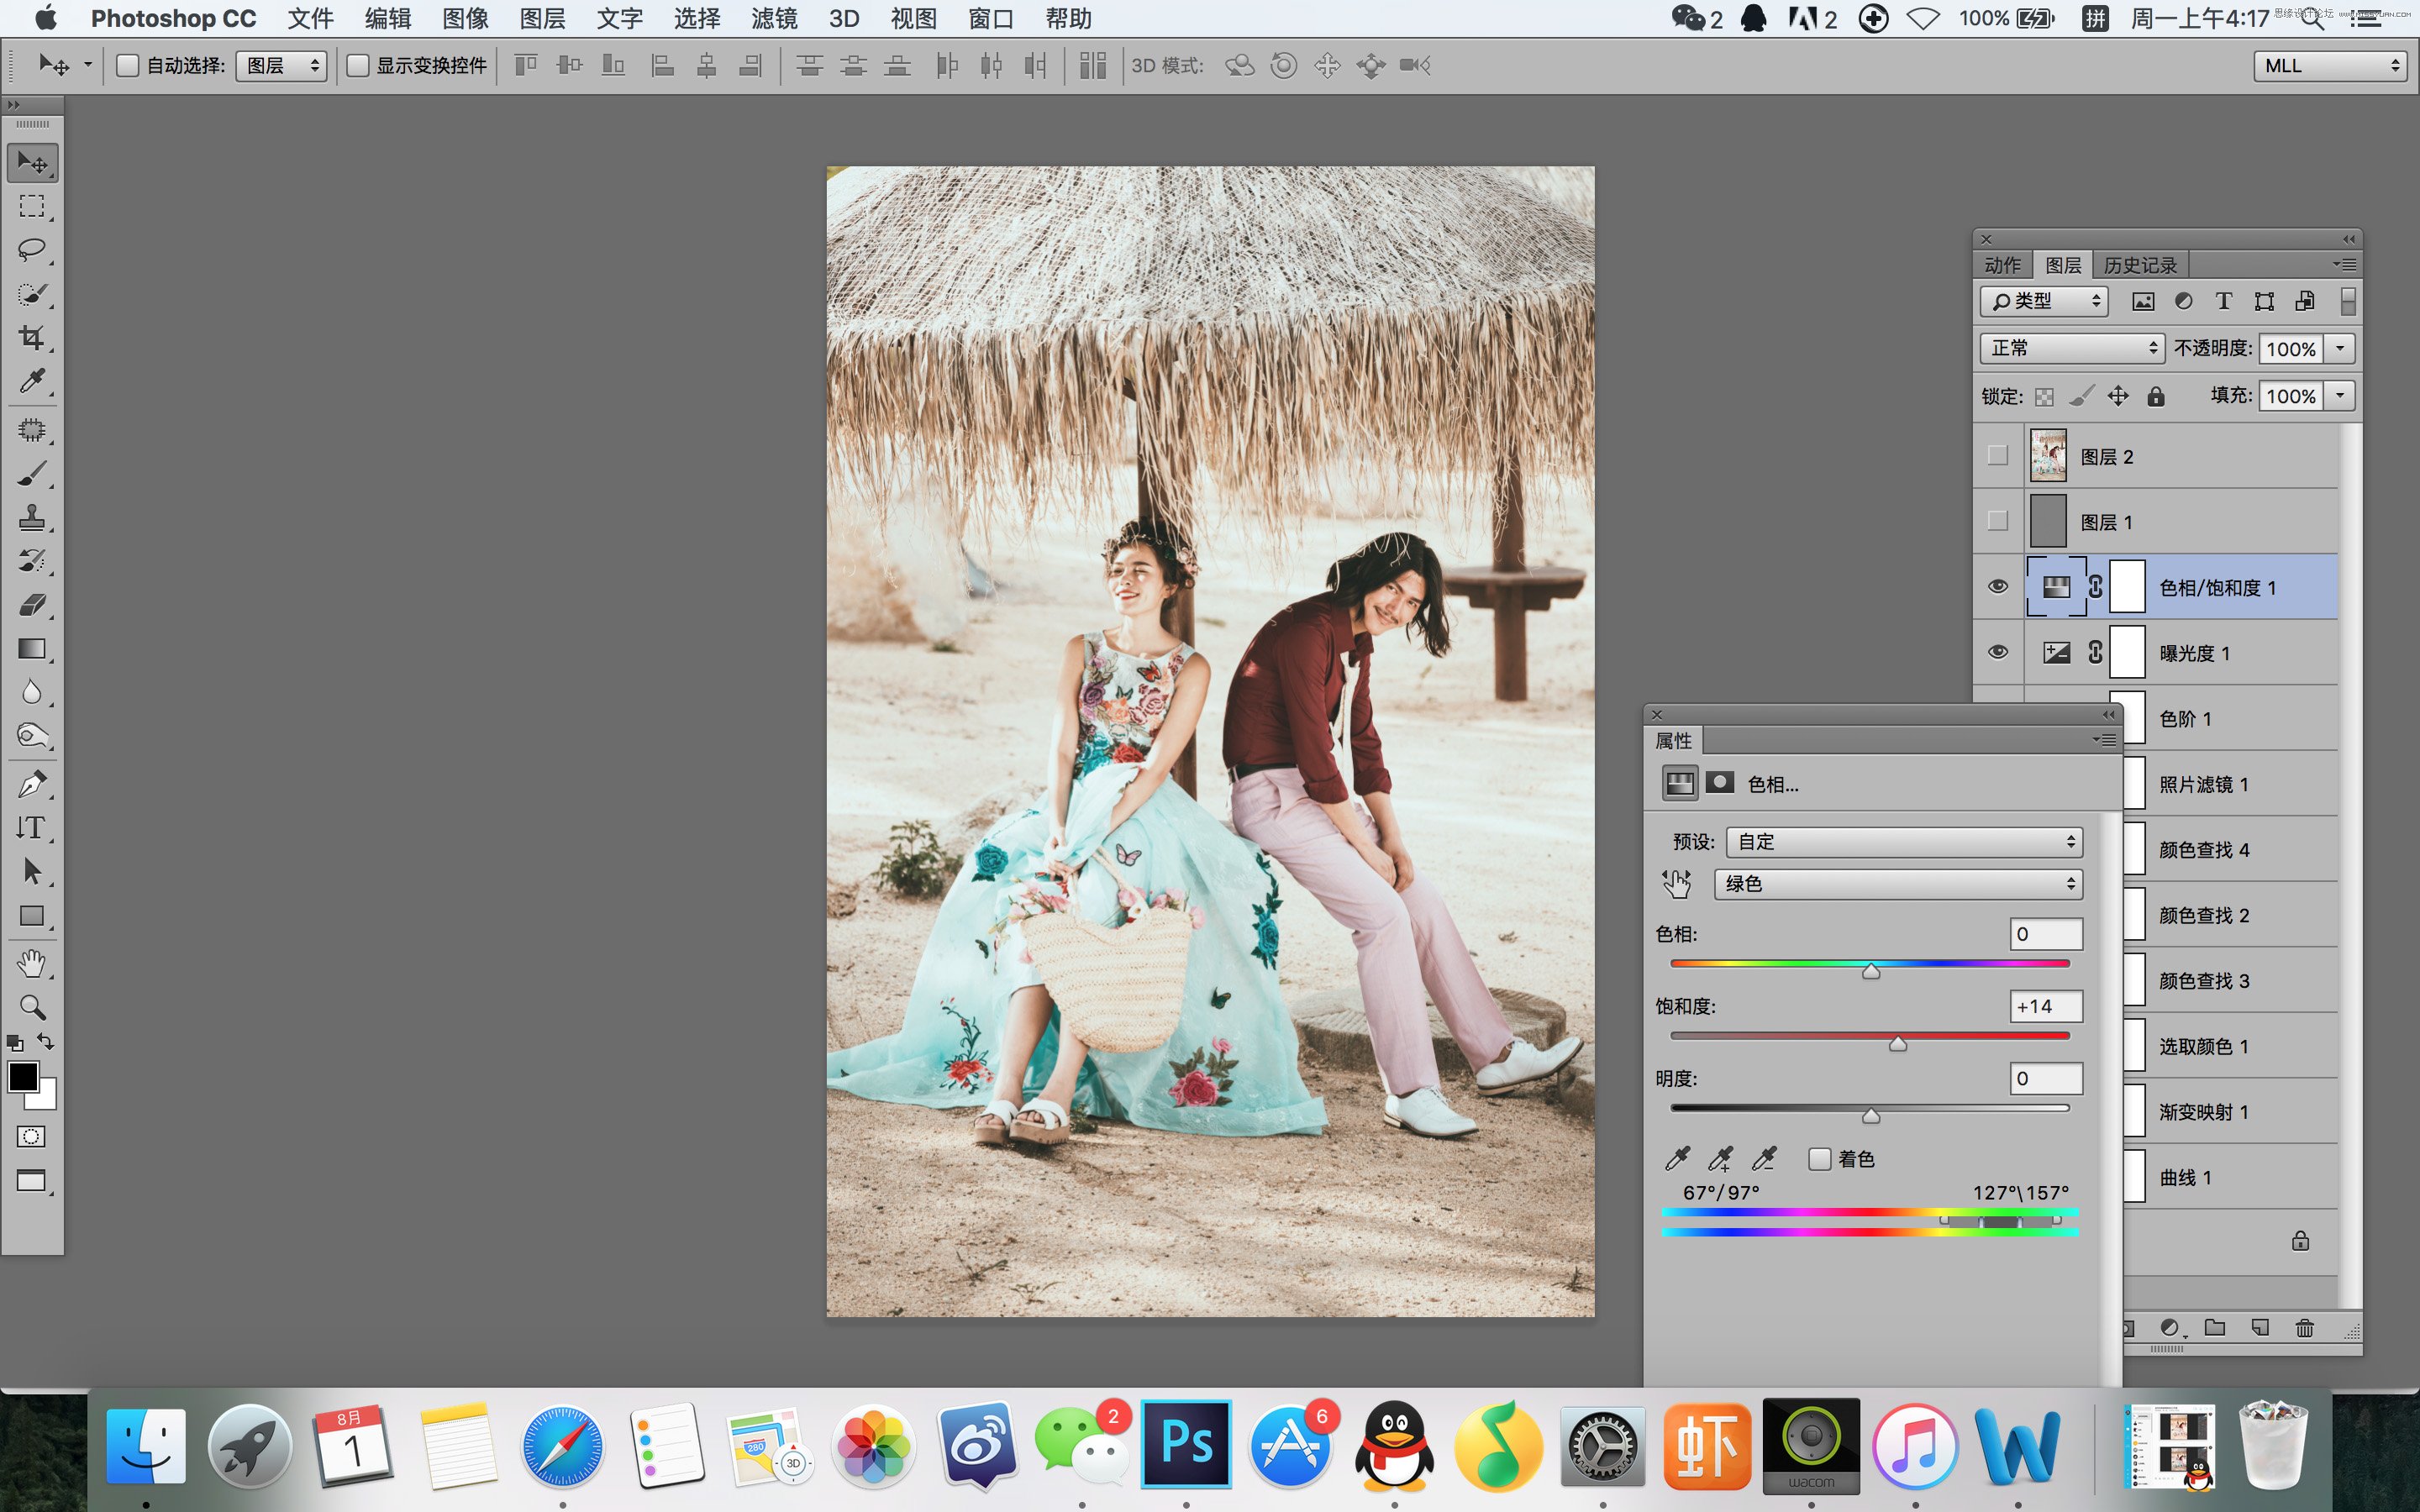Open the 预设 preset dropdown
2420x1512 pixels.
1904,842
